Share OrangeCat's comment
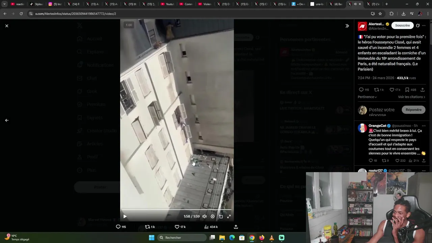 pos(424,161)
